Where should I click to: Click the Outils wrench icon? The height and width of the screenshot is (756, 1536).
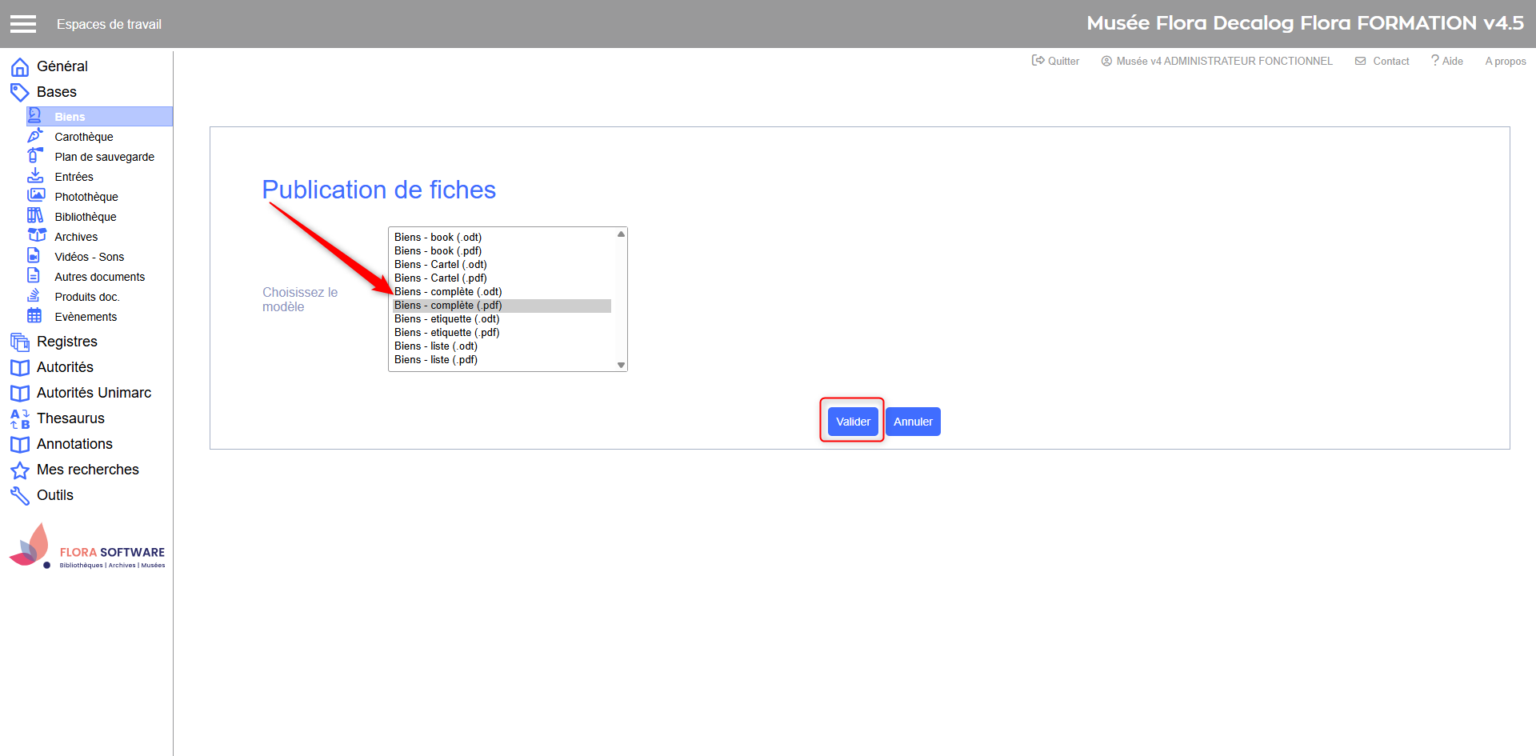click(x=20, y=496)
